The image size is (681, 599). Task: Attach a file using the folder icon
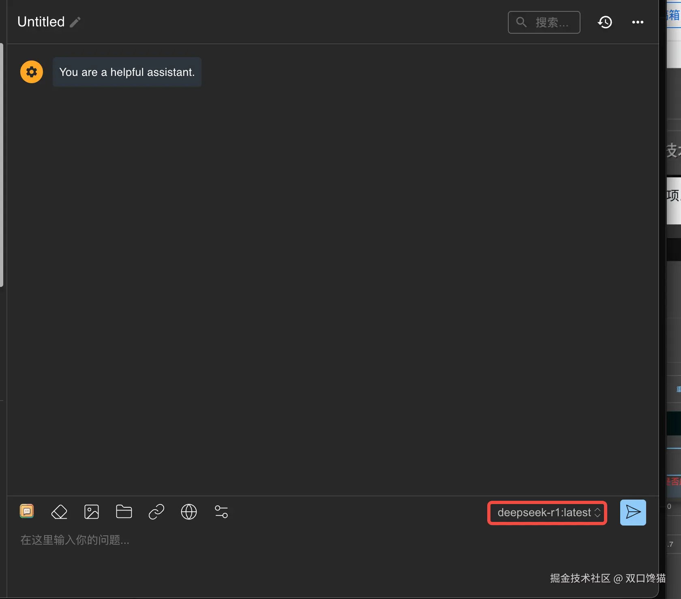click(124, 512)
